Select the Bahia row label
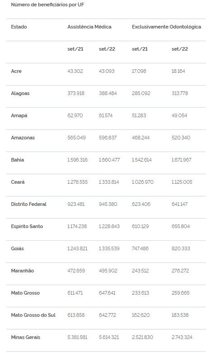The width and height of the screenshot is (211, 353). click(18, 160)
